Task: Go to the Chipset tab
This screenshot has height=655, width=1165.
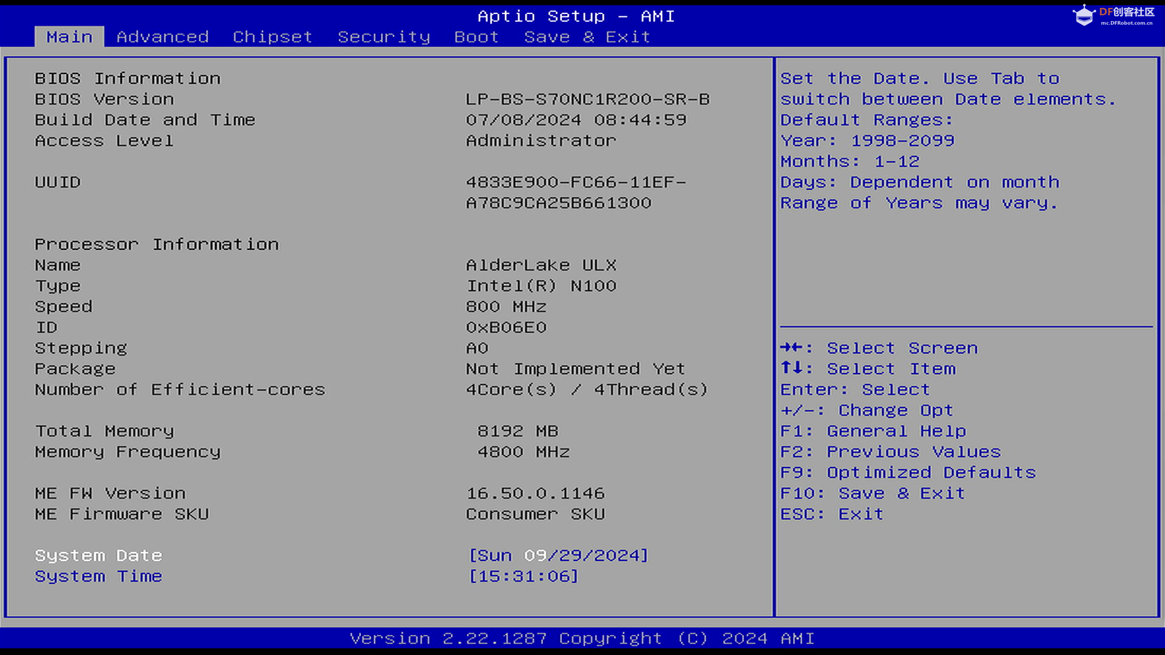Action: pyautogui.click(x=272, y=37)
